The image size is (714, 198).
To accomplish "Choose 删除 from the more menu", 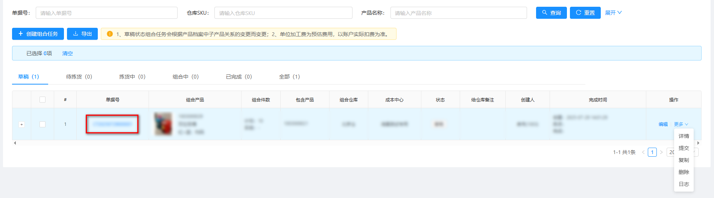I will [x=684, y=172].
